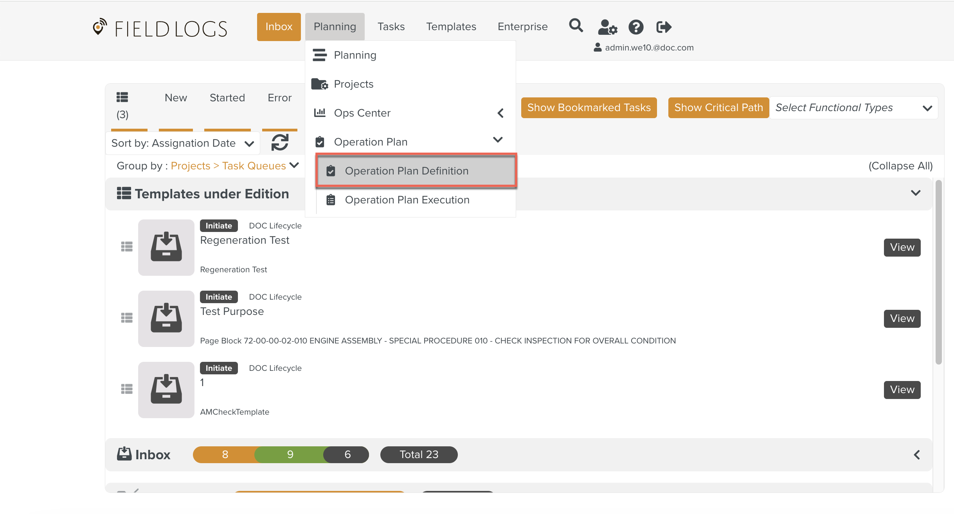Click the Regeneration Test inbox tray thumbnail
Image resolution: width=954 pixels, height=514 pixels.
166,247
